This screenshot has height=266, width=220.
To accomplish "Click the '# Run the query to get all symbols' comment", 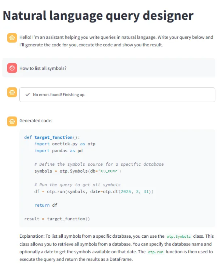I will (x=77, y=185).
